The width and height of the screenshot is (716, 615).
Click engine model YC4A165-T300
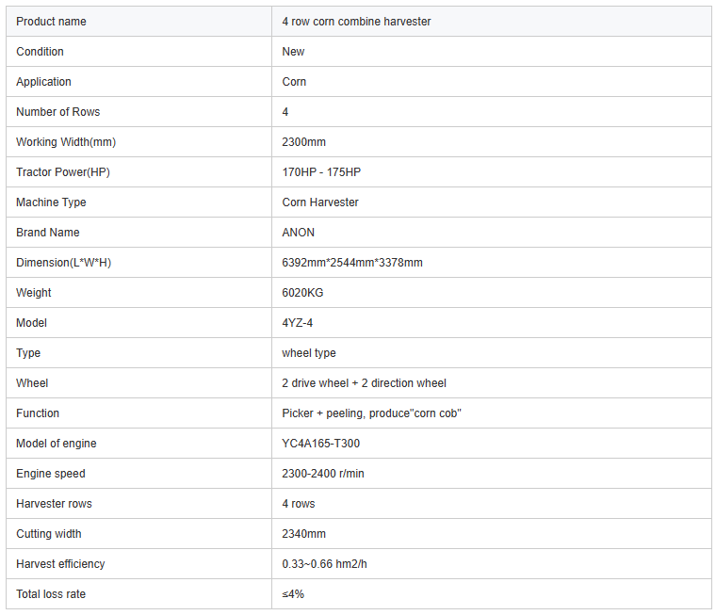(x=320, y=444)
